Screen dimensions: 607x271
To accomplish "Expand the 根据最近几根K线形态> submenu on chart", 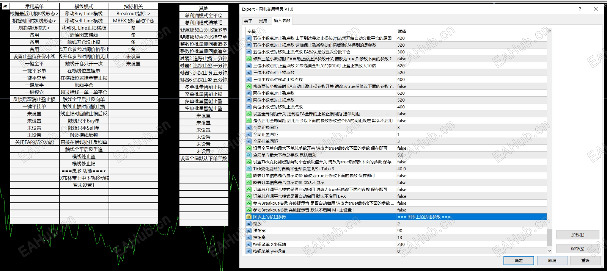I will [34, 14].
